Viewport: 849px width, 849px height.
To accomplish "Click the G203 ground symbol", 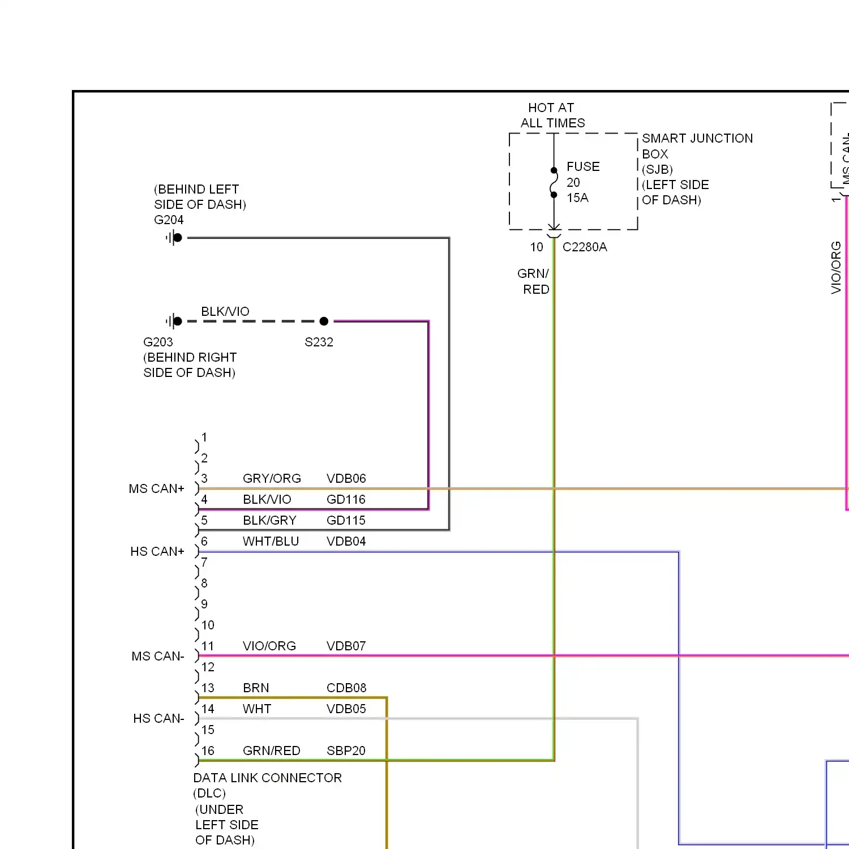I will (174, 321).
